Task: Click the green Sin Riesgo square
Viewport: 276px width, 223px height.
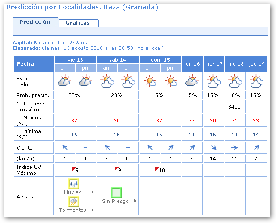Action: [117, 193]
